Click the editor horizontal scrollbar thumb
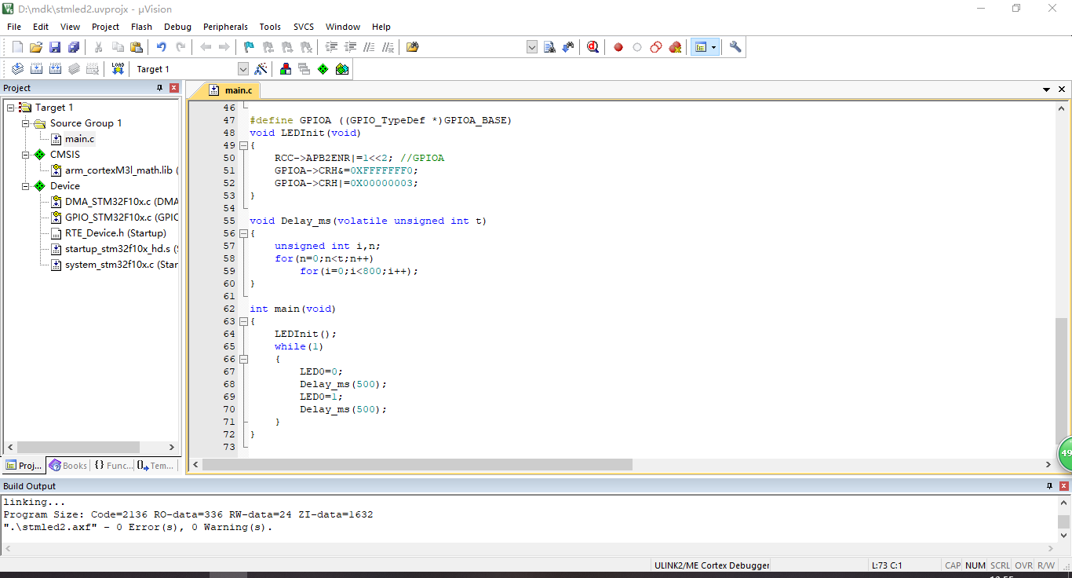This screenshot has height=578, width=1072. [417, 465]
